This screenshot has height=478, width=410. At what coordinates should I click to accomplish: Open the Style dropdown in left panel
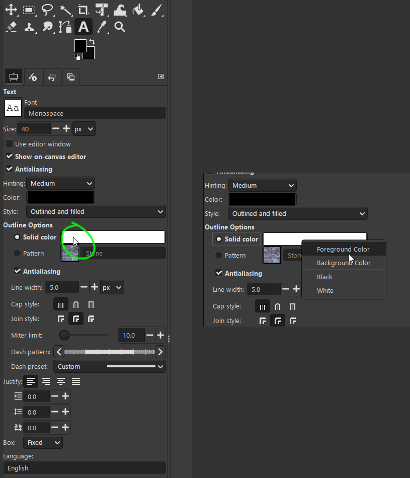96,211
